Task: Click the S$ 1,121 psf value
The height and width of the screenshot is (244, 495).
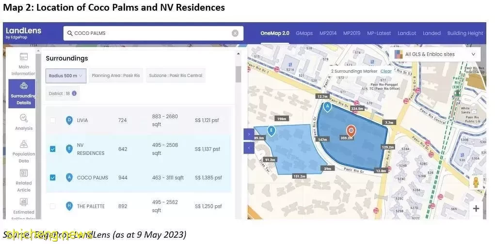Action: [207, 120]
